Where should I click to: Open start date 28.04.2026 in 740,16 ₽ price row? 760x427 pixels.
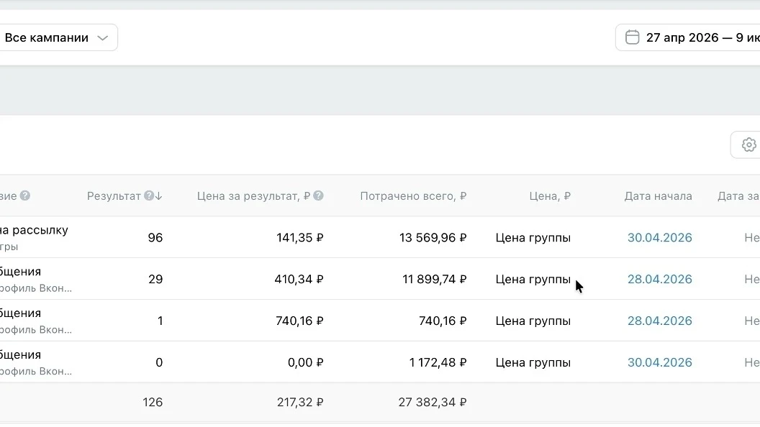point(660,321)
